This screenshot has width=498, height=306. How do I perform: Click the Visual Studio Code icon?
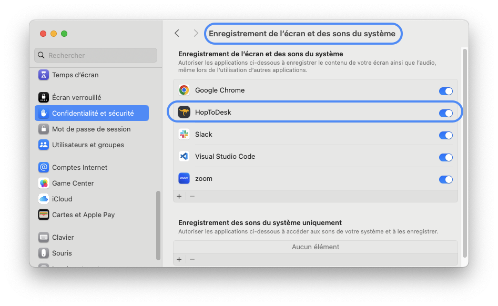click(184, 157)
